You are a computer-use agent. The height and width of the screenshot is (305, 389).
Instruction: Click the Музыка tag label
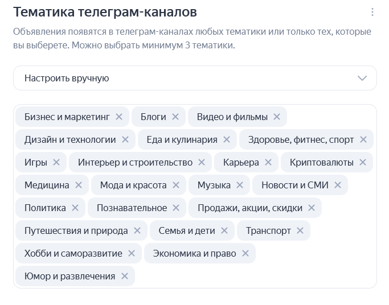click(214, 185)
